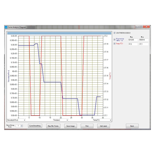155x155 pixels.
Task: Close the Curve Analysis Diagram window
Action: click(x=147, y=27)
